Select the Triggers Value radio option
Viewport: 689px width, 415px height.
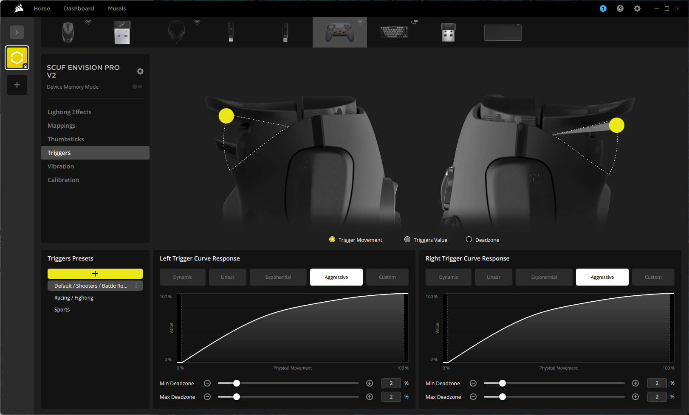[407, 240]
